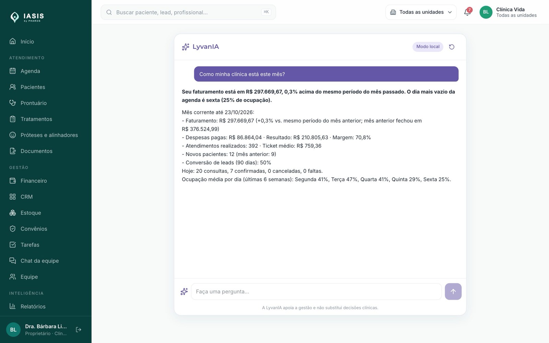
Task: Open notifications bell with 7 badge
Action: (467, 12)
